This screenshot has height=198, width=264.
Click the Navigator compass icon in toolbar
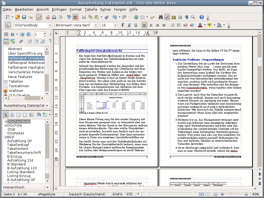[167, 17]
